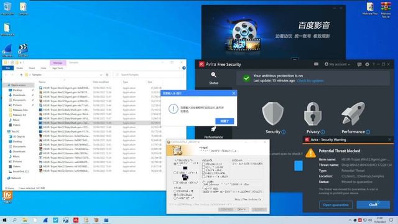Toggle the first checkbox in installer middle group
398x224 pixels.
point(203,164)
